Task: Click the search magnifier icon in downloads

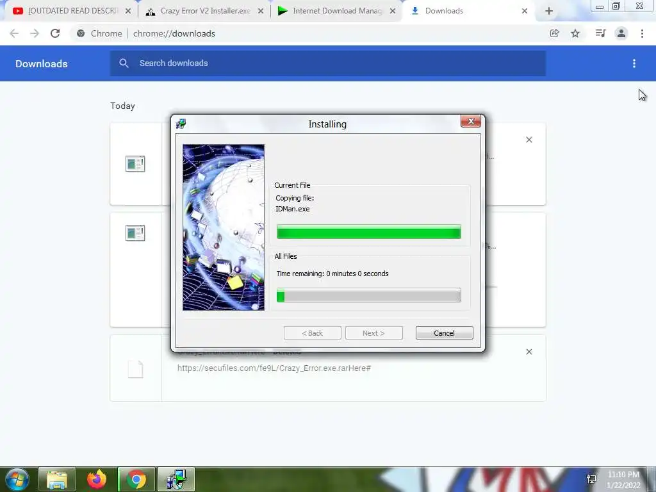Action: [124, 63]
